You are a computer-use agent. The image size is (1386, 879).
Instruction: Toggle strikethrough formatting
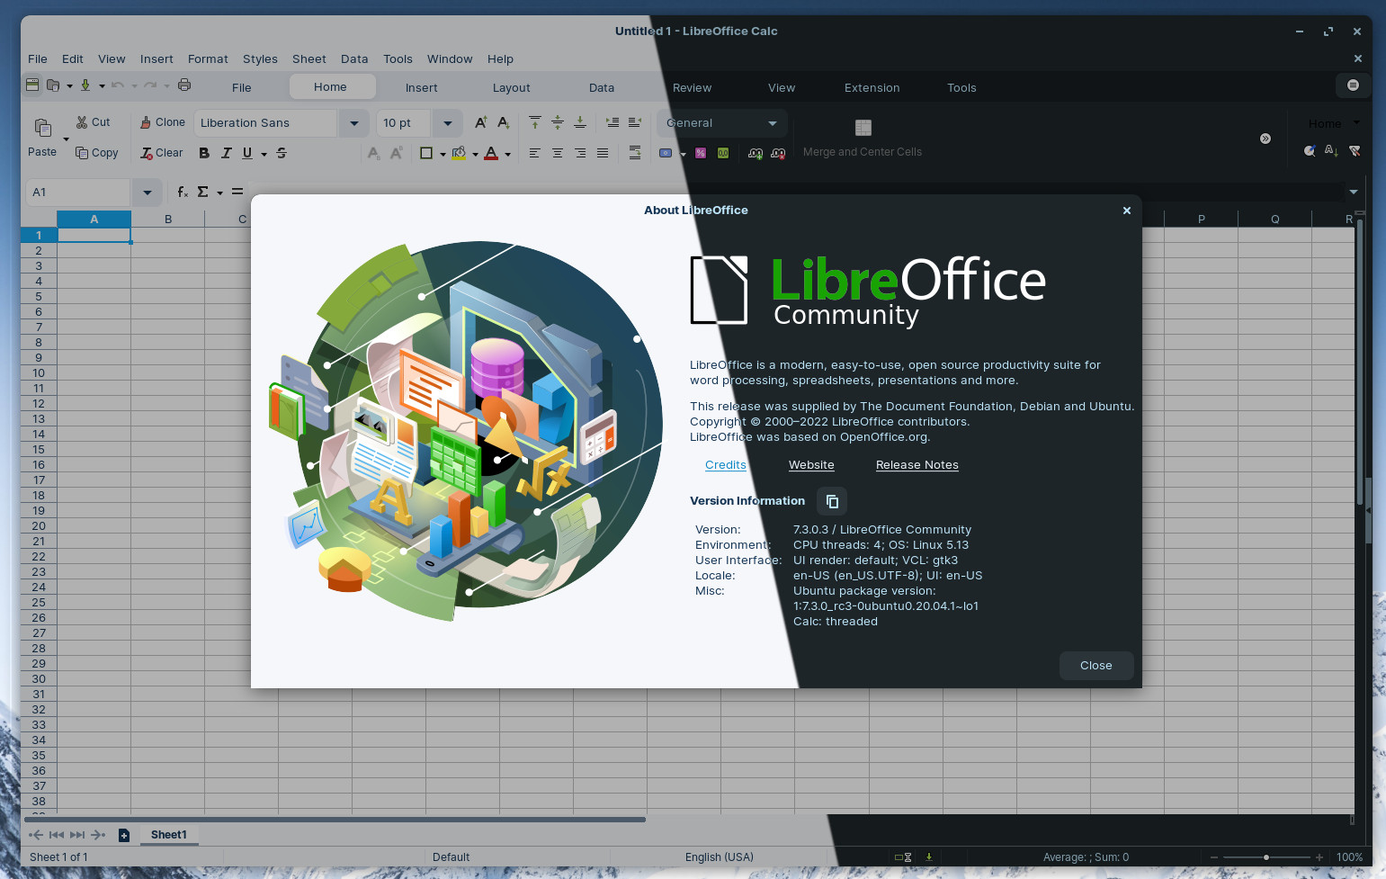click(282, 153)
